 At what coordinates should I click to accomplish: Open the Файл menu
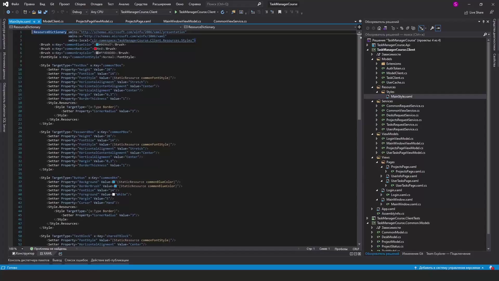click(x=15, y=4)
